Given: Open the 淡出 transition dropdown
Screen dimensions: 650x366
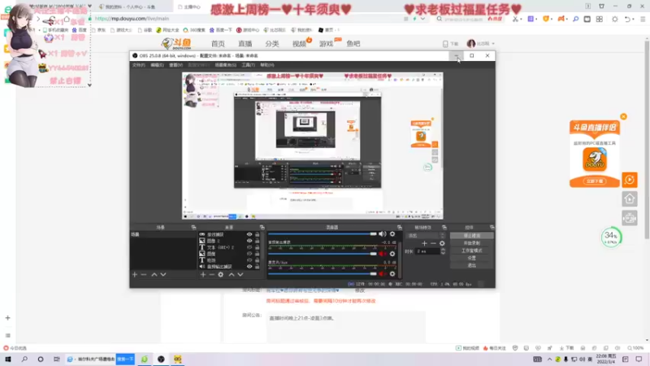Looking at the screenshot, I should pyautogui.click(x=426, y=236).
